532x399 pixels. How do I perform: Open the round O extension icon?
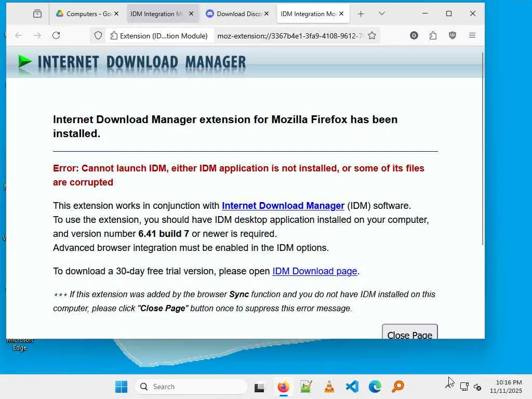click(414, 36)
